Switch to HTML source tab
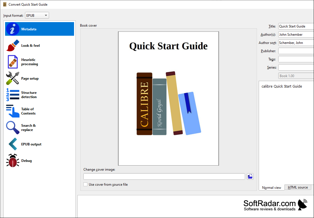Image resolution: width=314 pixels, height=218 pixels. coord(298,187)
